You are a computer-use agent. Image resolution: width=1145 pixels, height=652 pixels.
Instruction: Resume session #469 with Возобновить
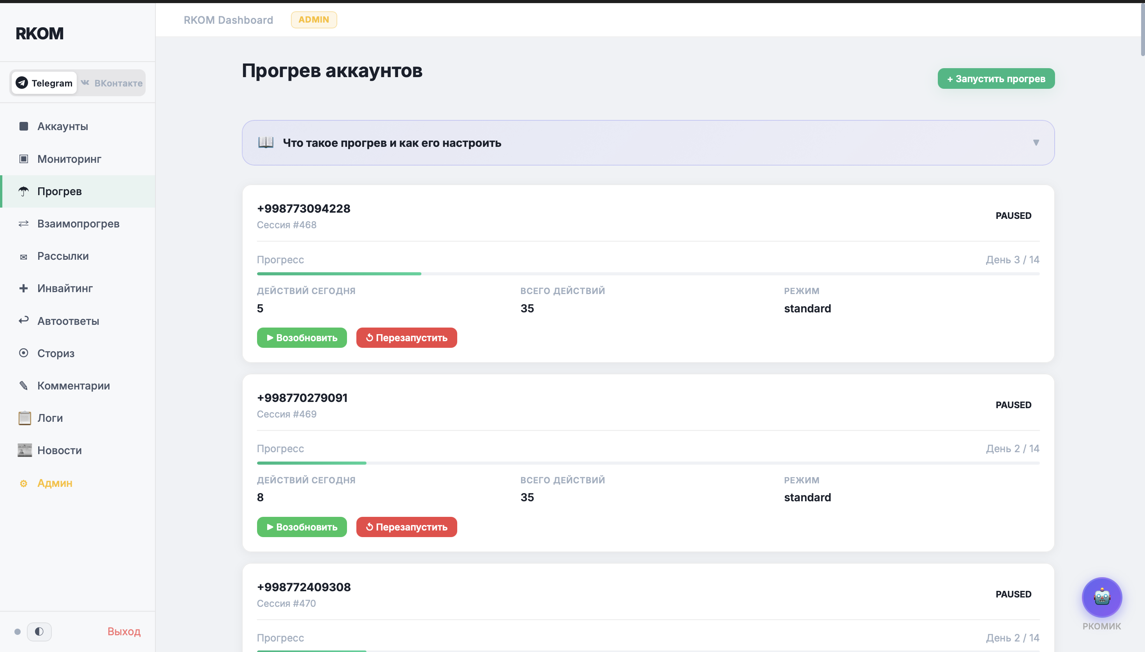[x=302, y=527]
